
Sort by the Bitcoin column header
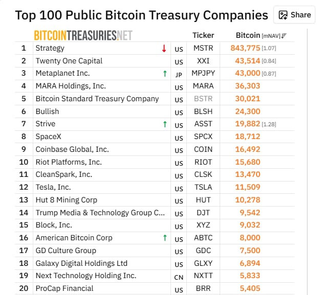coord(248,35)
